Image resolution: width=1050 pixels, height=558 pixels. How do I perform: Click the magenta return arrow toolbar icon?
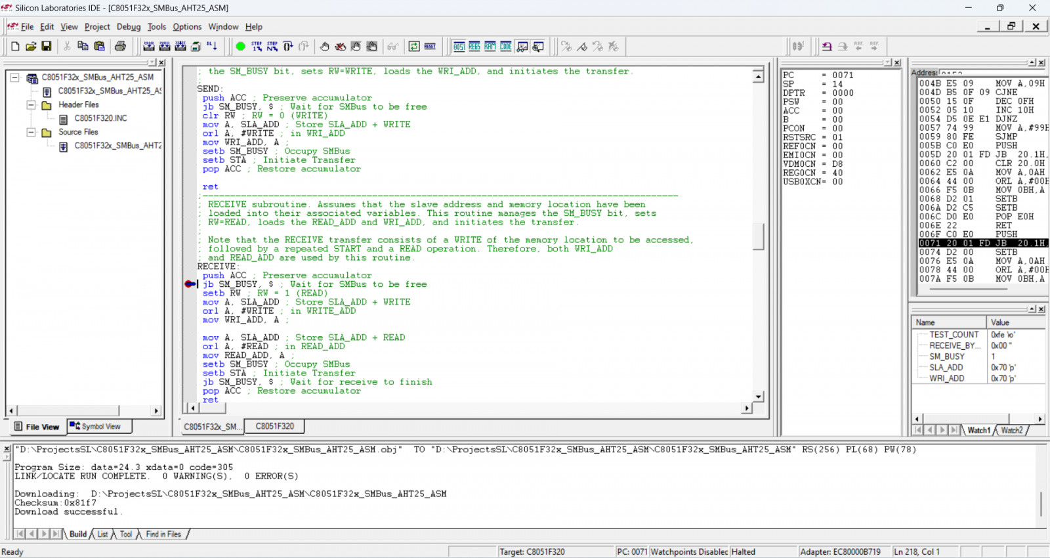(x=827, y=47)
